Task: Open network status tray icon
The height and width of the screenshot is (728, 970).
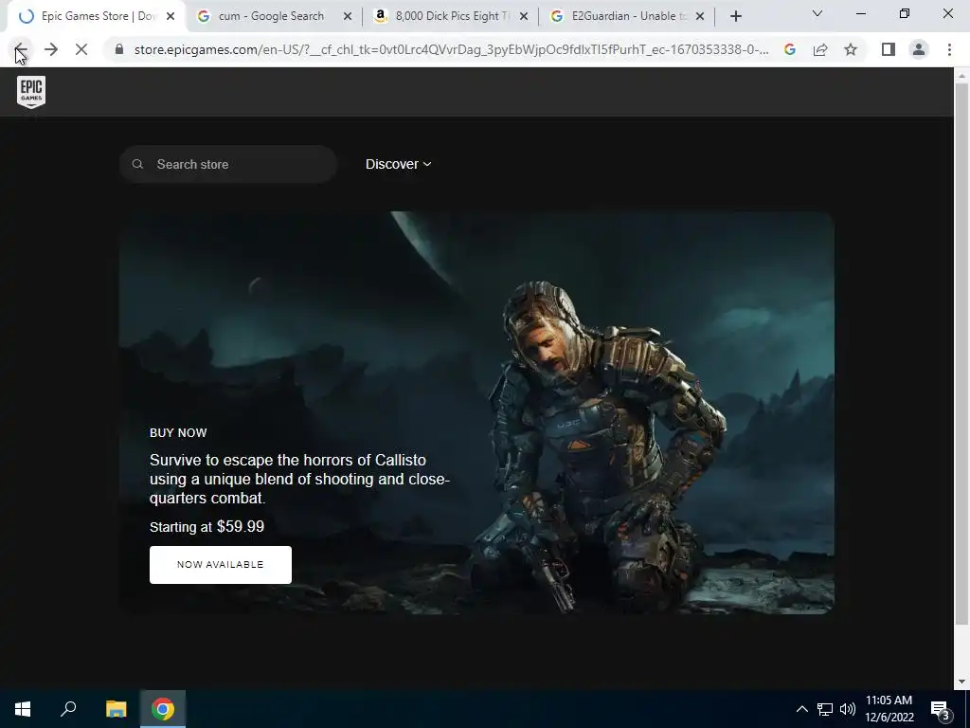Action: 825,709
